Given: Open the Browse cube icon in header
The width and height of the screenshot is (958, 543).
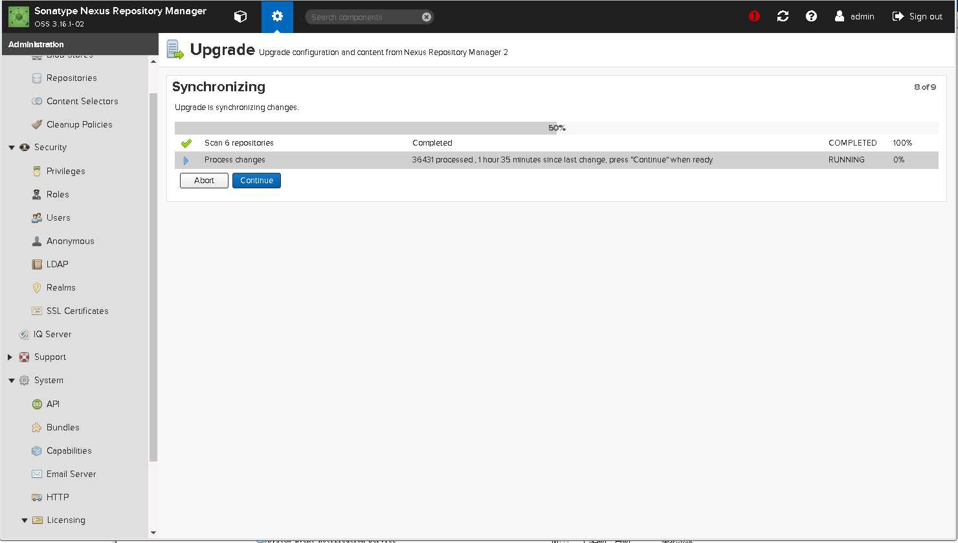Looking at the screenshot, I should [x=240, y=17].
